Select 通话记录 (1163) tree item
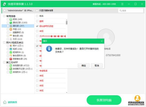The width and height of the screenshot is (146, 107). [20, 23]
